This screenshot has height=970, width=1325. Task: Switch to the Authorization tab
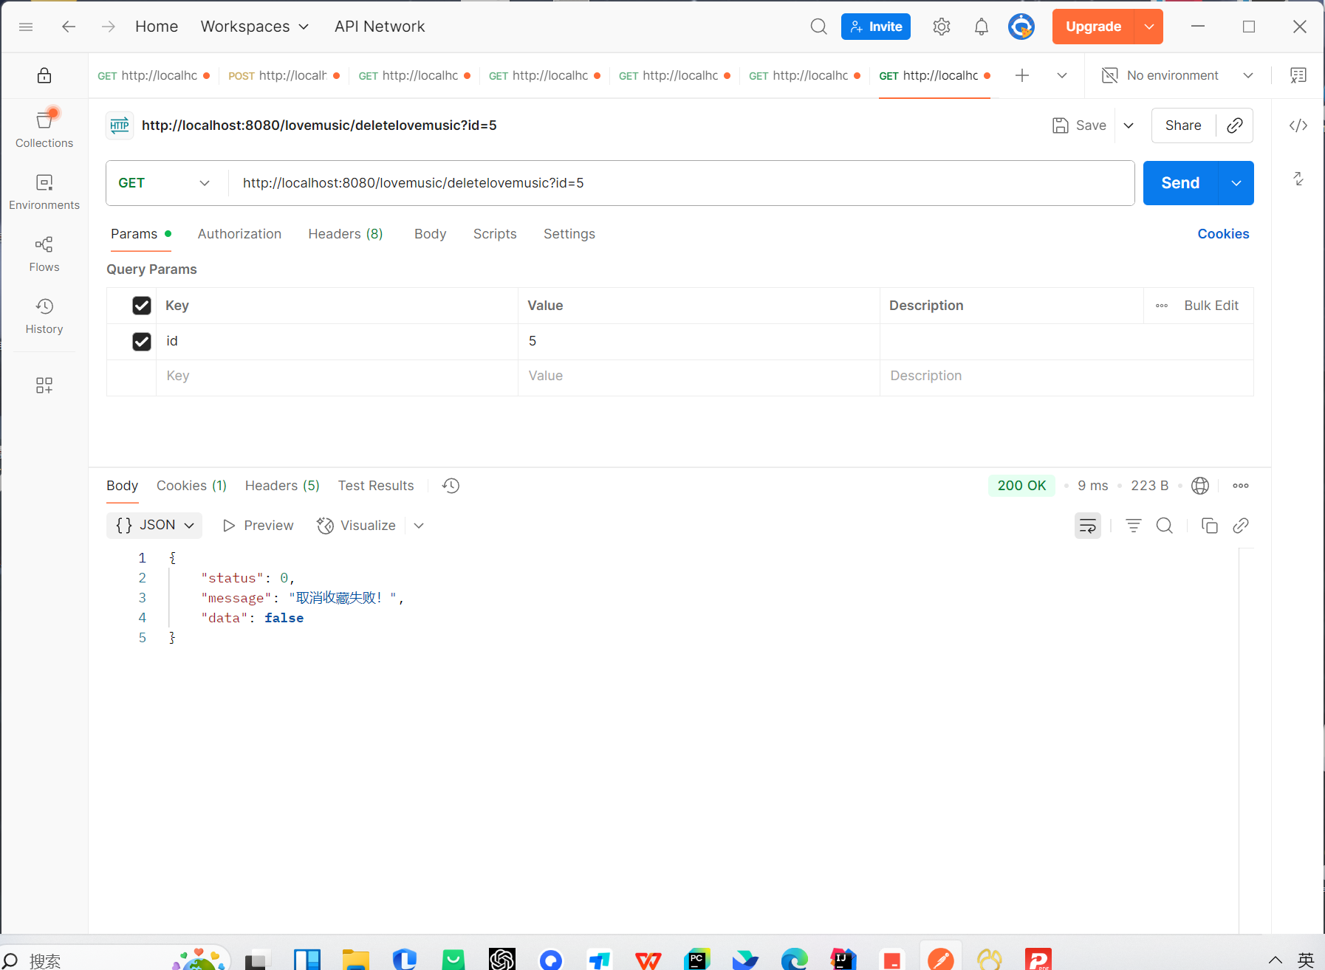point(239,234)
